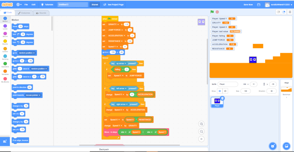Switch to small stage layout
Viewport: 294px width, 152px height.
coord(278,12)
